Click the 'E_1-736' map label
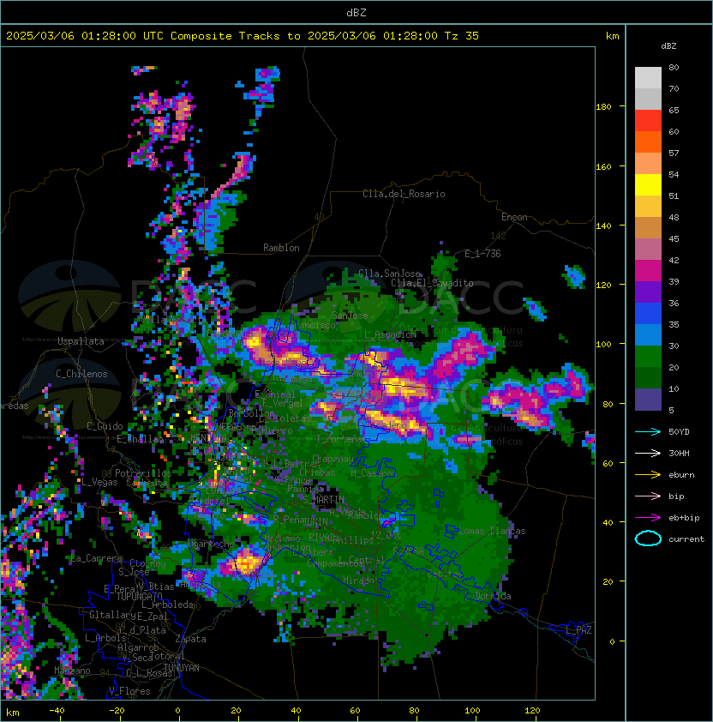The image size is (713, 722). (x=482, y=253)
